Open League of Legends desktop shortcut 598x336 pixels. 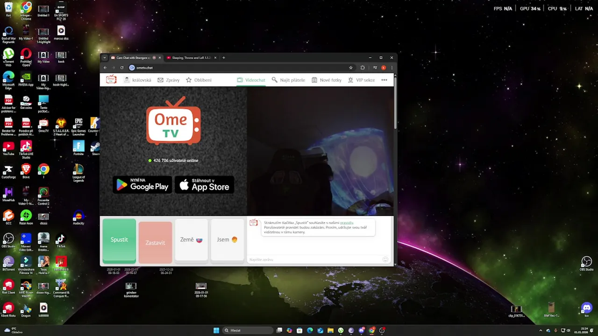[78, 173]
